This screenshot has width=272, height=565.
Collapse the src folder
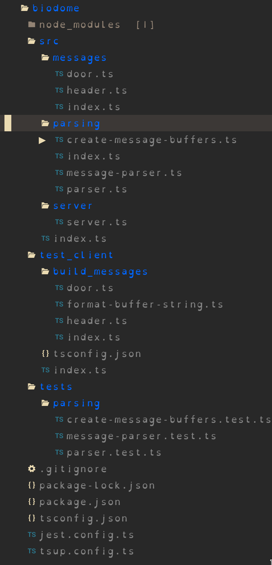[49, 41]
